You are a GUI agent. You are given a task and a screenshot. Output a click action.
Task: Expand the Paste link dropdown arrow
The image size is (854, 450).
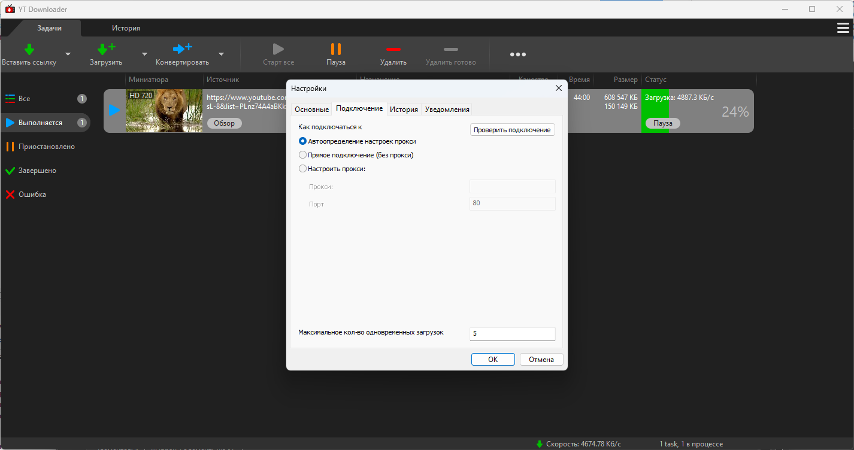[x=68, y=54]
